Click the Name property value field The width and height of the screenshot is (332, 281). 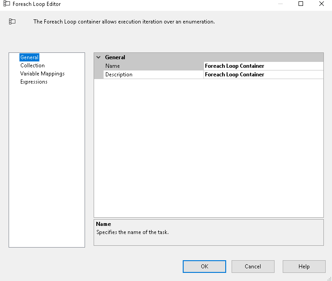(x=263, y=66)
